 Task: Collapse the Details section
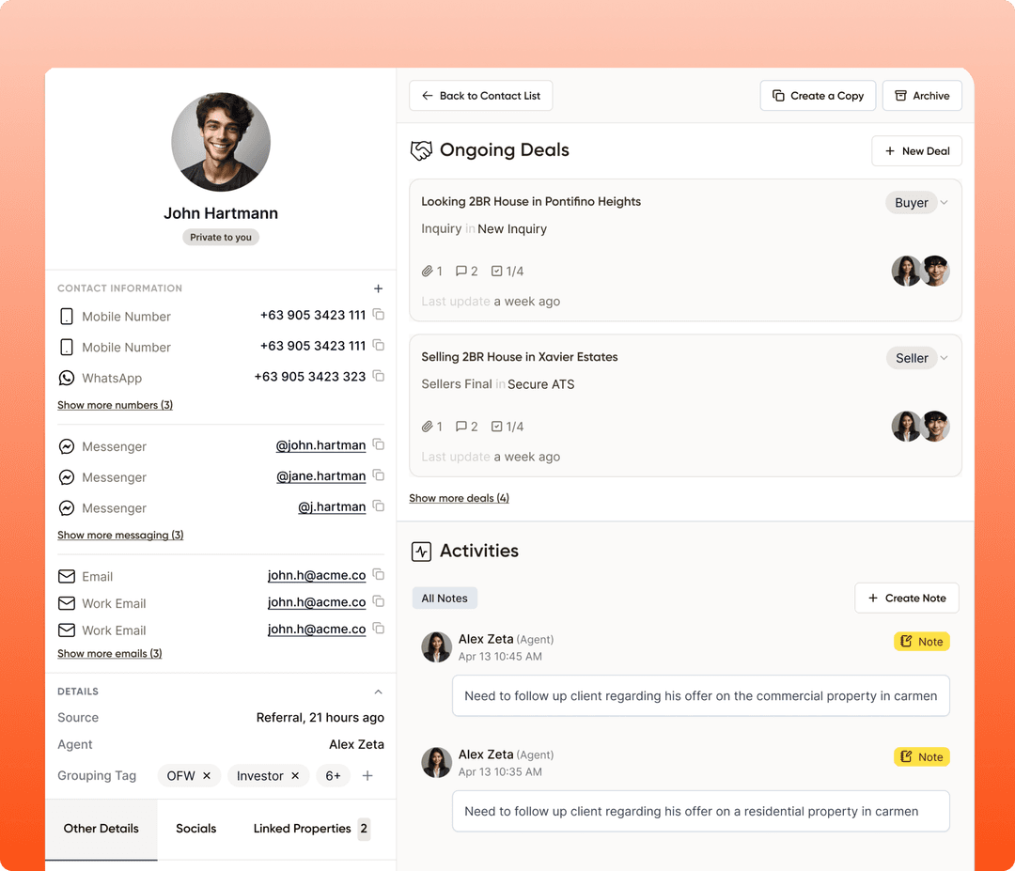point(378,692)
